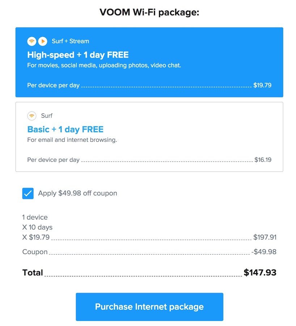Click the X 10 days line

(37, 227)
